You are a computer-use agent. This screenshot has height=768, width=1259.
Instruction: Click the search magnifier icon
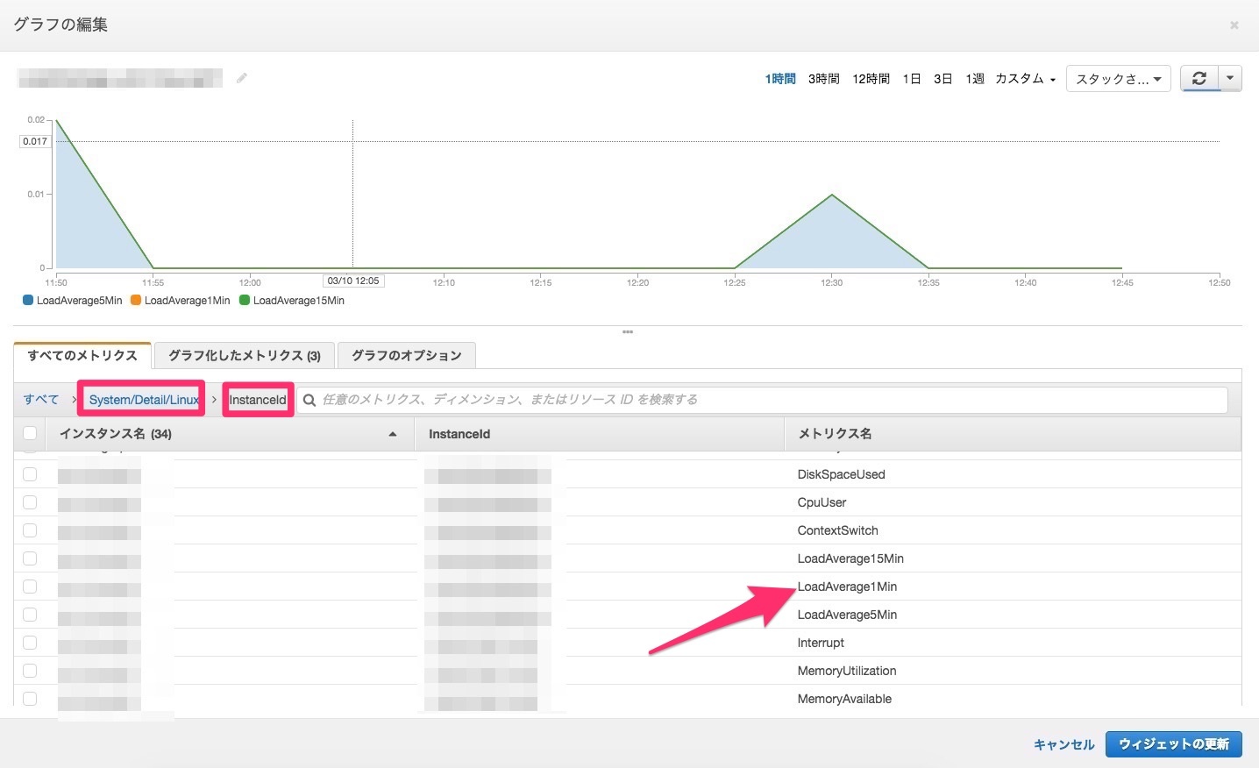[309, 400]
